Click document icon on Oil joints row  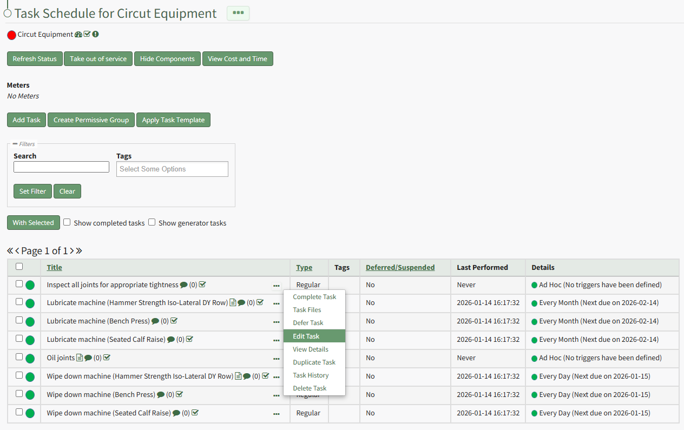80,358
